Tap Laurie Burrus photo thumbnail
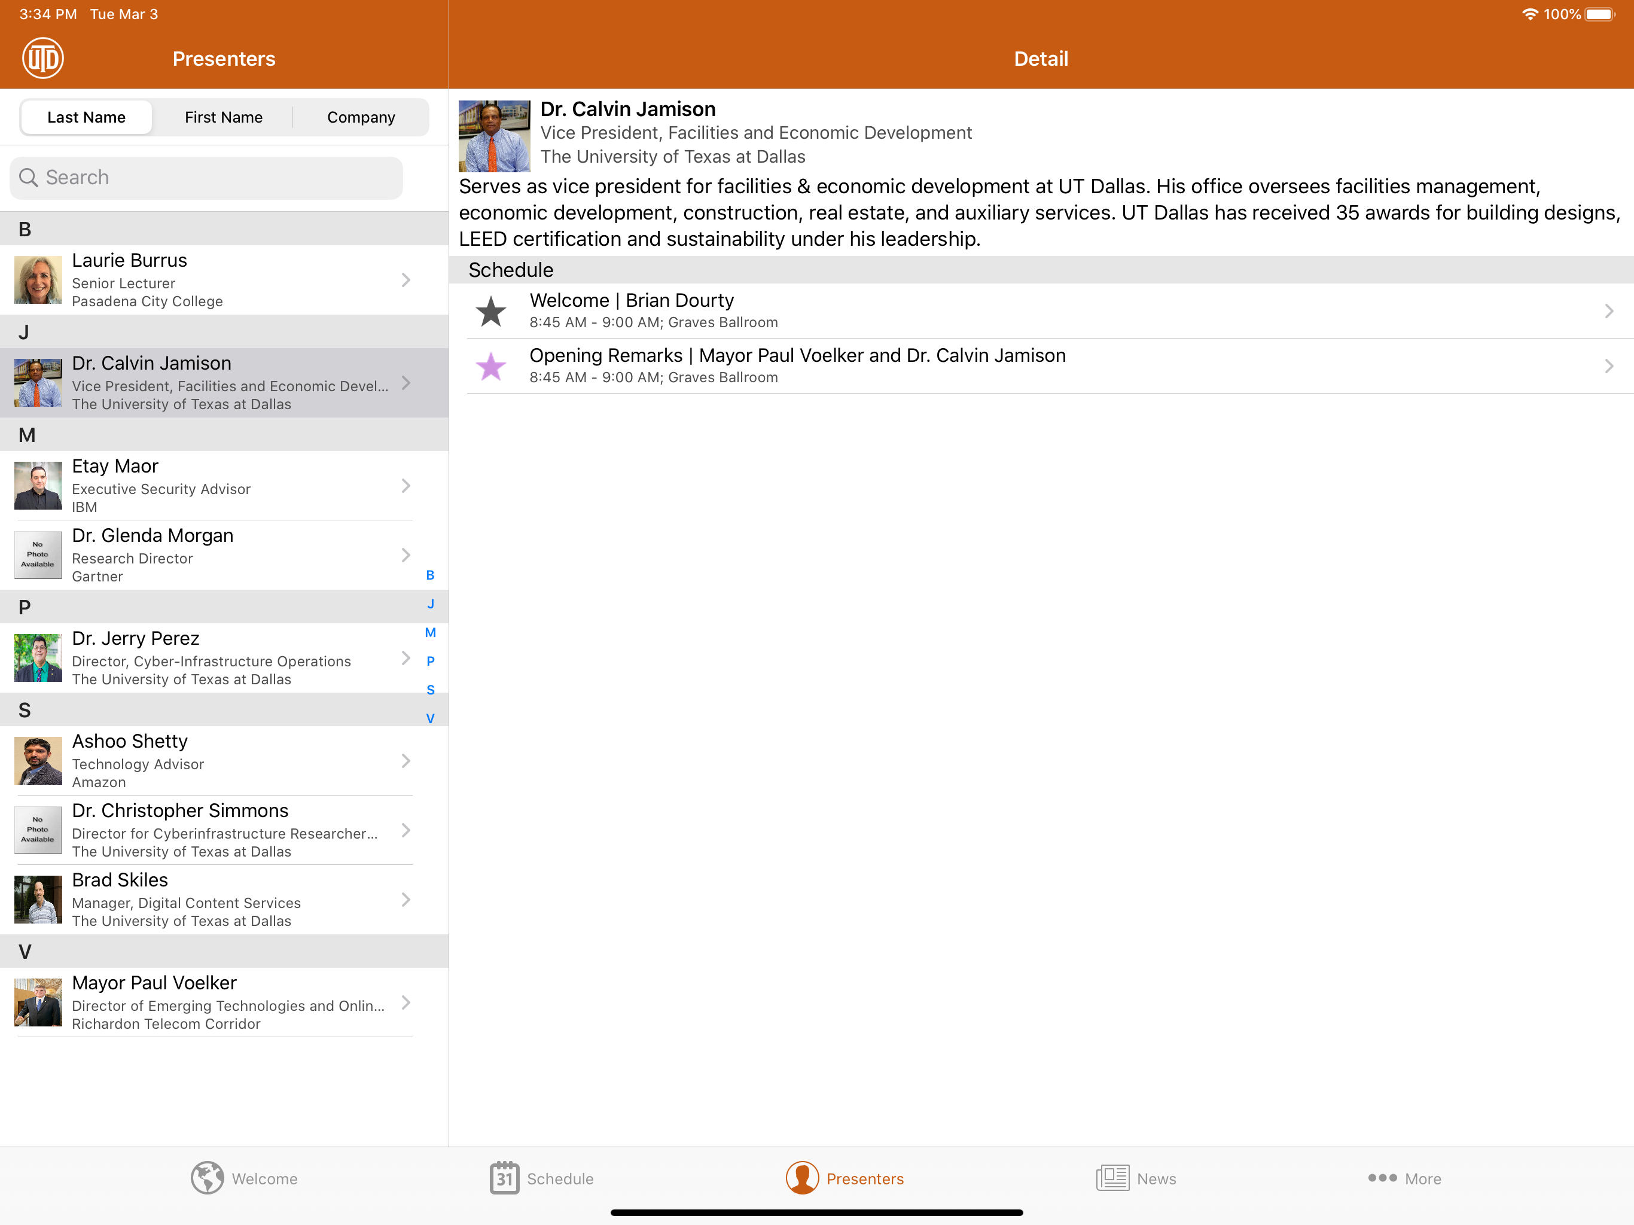 [38, 280]
